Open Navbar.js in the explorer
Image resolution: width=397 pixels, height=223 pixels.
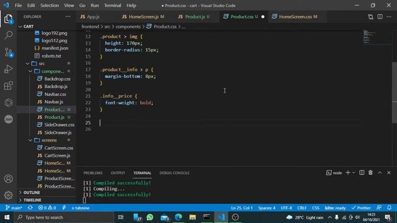(54, 102)
